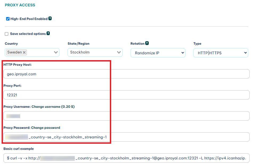The image size is (253, 165).
Task: Open help icon next to High-End Pool Enabled
Action: [x=50, y=18]
